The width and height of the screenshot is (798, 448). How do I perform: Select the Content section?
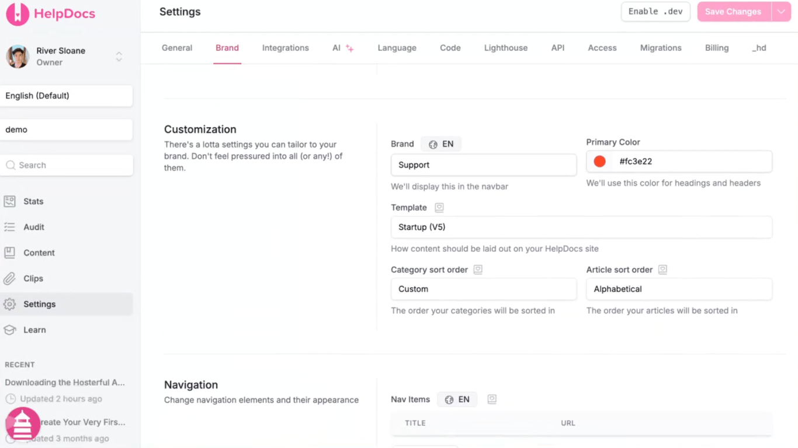coord(39,253)
